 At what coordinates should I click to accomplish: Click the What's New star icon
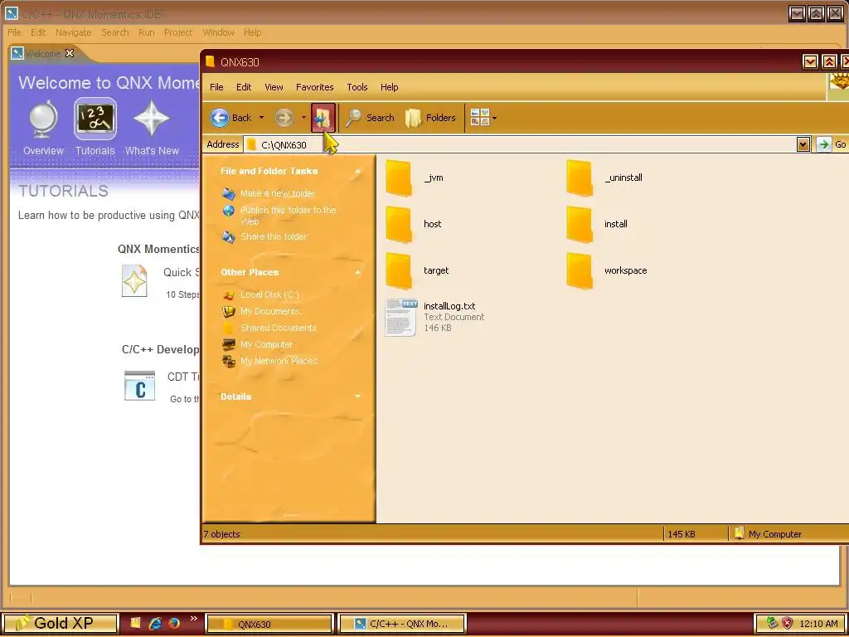[x=152, y=119]
